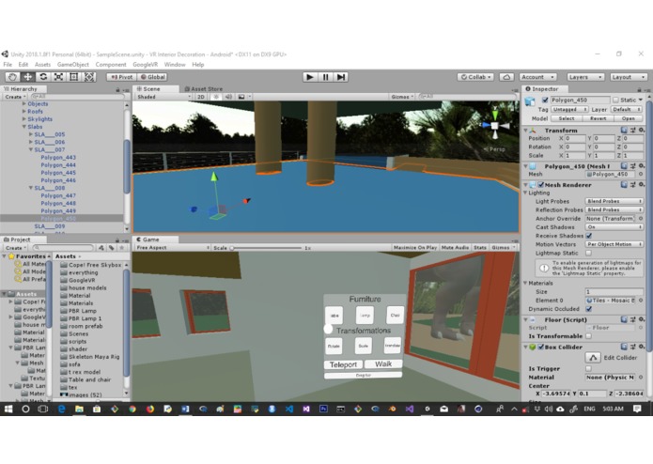Image resolution: width=653 pixels, height=464 pixels.
Task: Collapse the Slabs tree node
Action: pos(24,127)
